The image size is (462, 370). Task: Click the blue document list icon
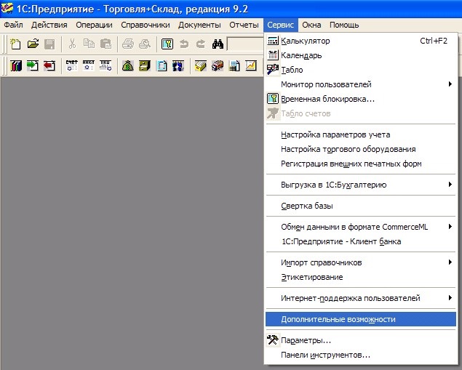[162, 65]
